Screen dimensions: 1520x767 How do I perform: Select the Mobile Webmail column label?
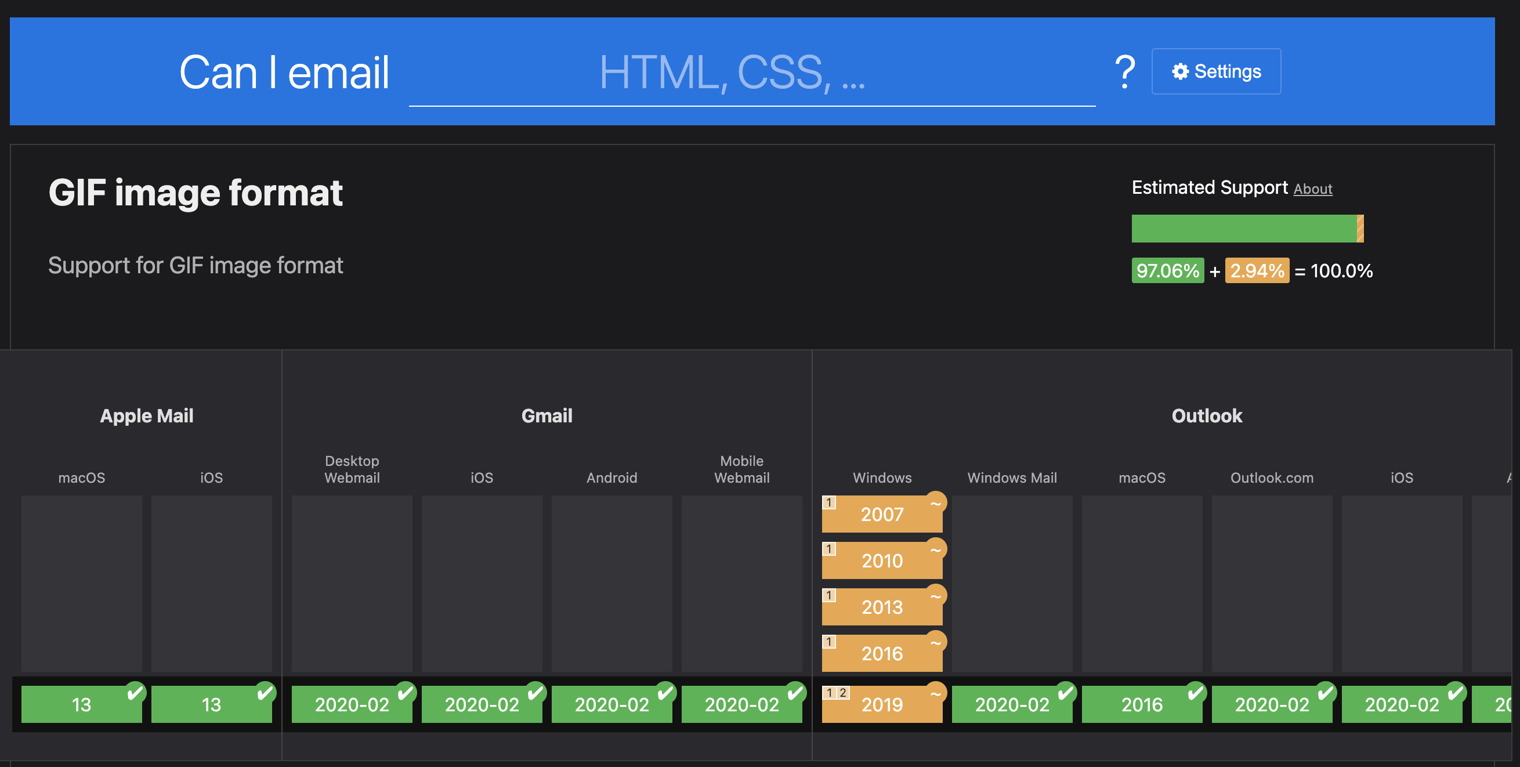pyautogui.click(x=741, y=469)
